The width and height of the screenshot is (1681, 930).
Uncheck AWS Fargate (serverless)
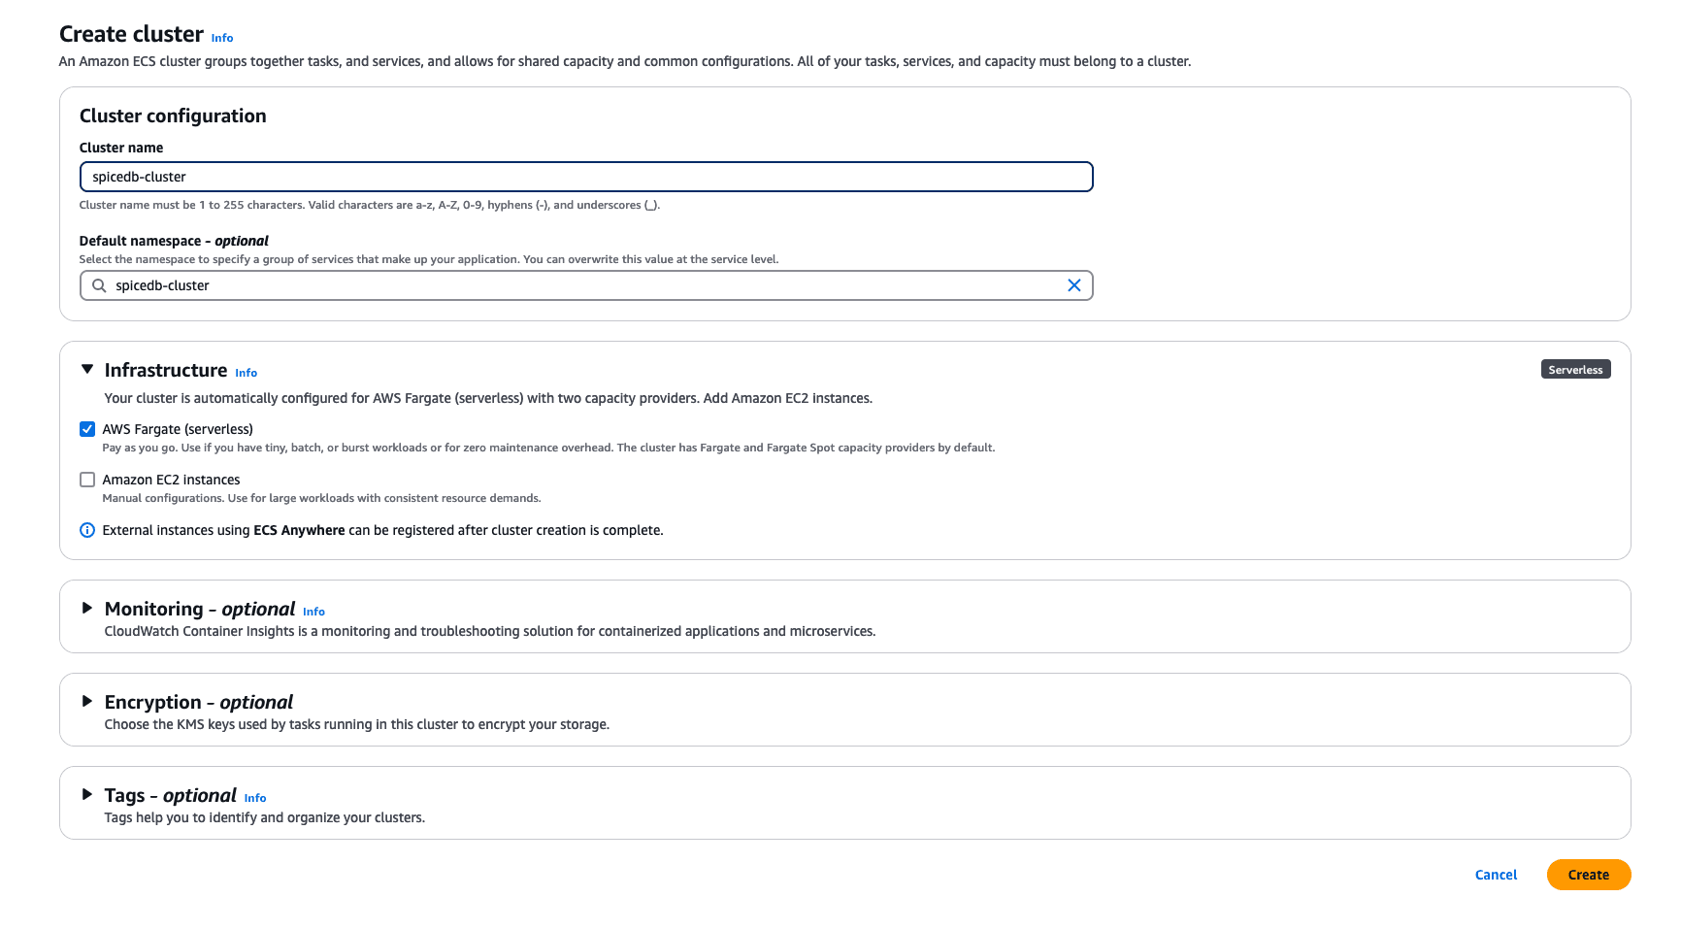(86, 428)
